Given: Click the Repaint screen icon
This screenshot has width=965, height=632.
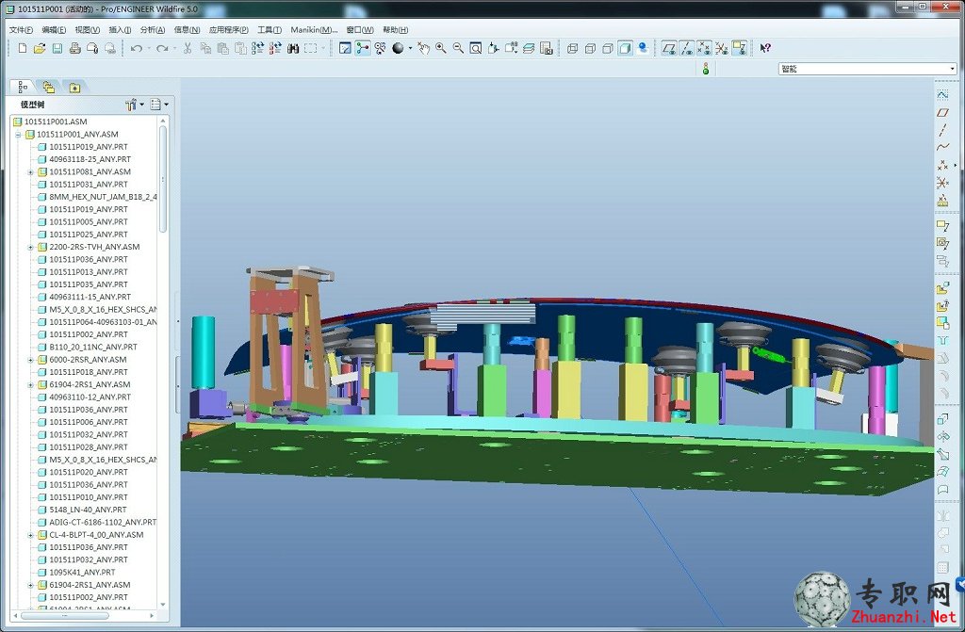Looking at the screenshot, I should [x=345, y=48].
